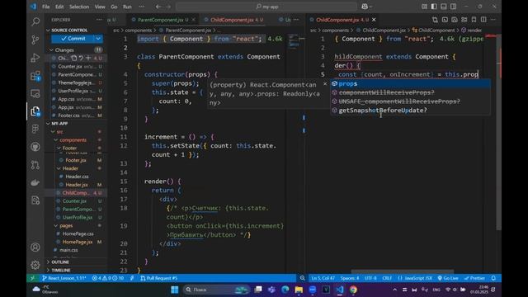528x297 pixels.
Task: Open the Source Control view in activity bar
Action: (x=35, y=40)
